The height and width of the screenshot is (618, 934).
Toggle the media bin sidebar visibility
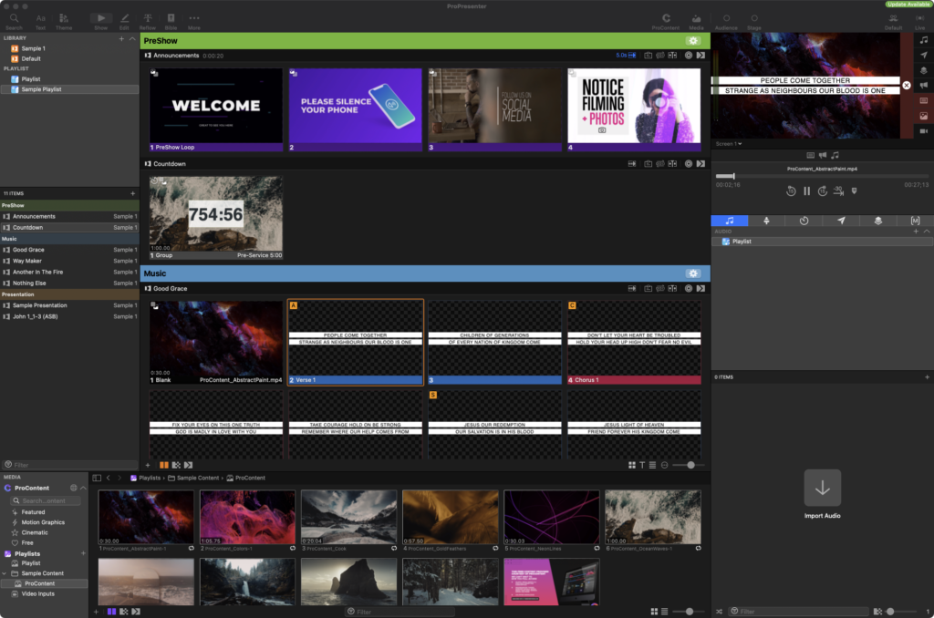[x=98, y=478]
